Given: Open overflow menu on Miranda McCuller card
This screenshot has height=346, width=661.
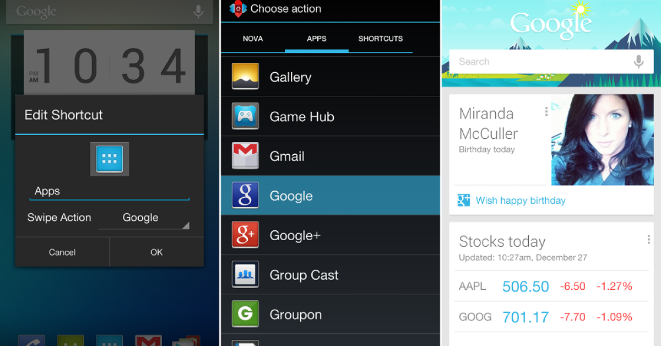Looking at the screenshot, I should point(546,112).
